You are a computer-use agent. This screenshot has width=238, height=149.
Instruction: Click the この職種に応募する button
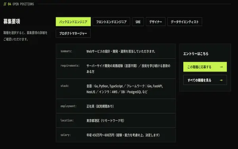205,67
